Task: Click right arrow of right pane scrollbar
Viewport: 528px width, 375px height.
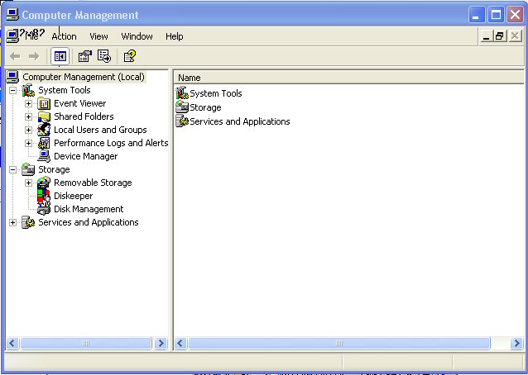Action: 515,343
